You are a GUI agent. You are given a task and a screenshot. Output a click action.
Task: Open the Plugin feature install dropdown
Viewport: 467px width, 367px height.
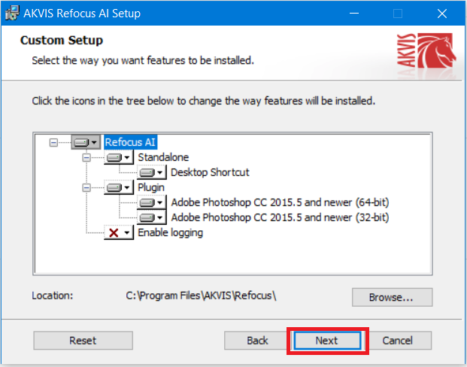(x=119, y=188)
